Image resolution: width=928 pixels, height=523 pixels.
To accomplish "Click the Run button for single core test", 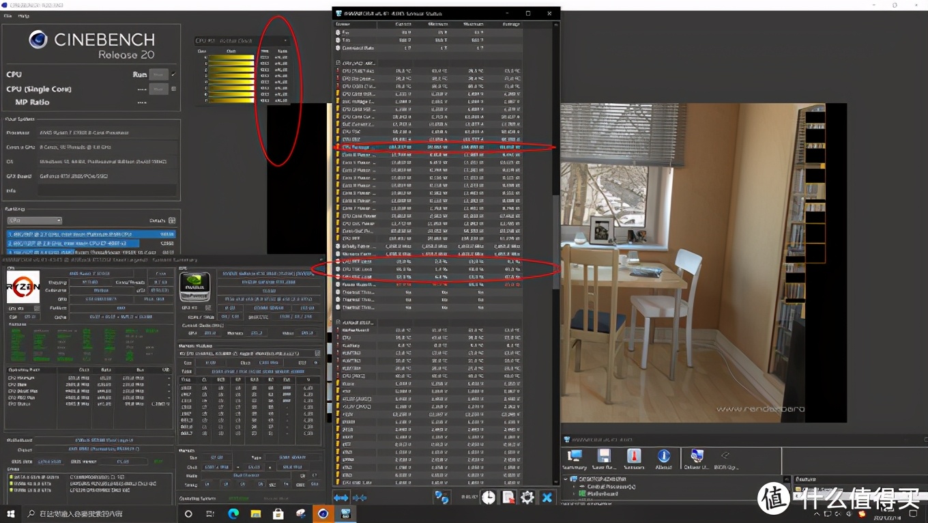I will click(158, 89).
